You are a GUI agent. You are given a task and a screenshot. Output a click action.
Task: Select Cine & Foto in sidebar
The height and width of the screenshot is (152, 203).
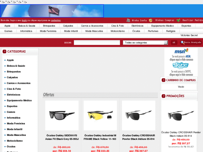14,89
